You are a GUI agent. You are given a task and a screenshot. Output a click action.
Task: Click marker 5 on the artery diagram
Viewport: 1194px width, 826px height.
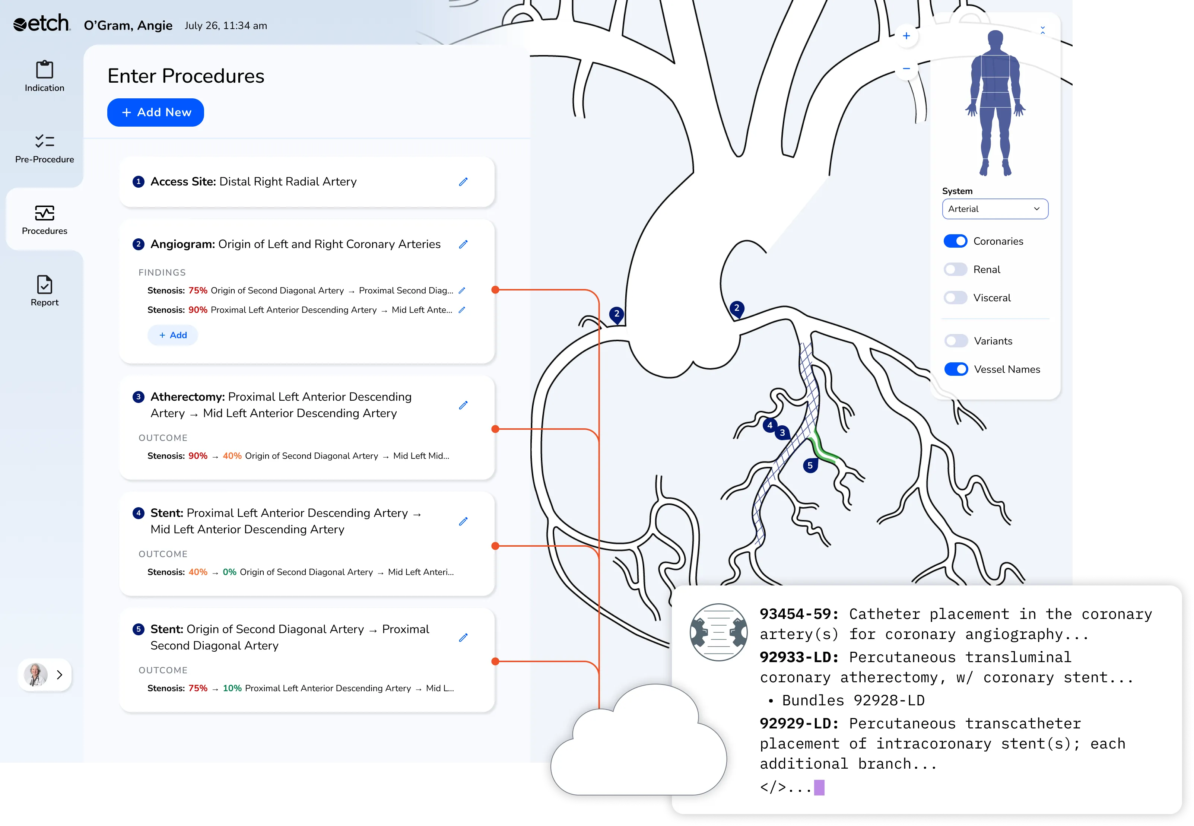810,465
